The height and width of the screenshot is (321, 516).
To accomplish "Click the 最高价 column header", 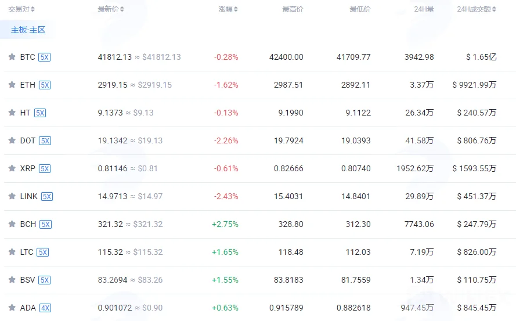I will (x=293, y=9).
